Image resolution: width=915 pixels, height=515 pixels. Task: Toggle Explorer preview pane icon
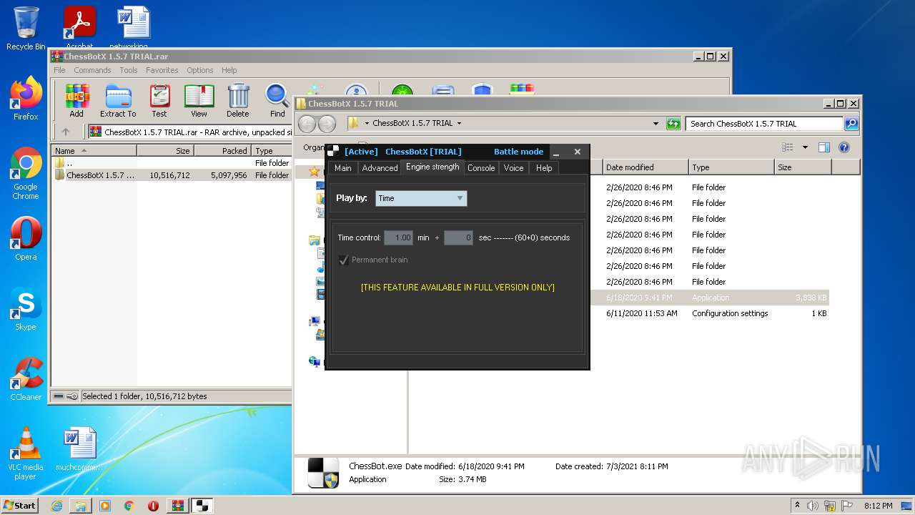(823, 147)
